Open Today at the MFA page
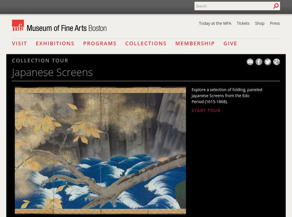 [215, 23]
